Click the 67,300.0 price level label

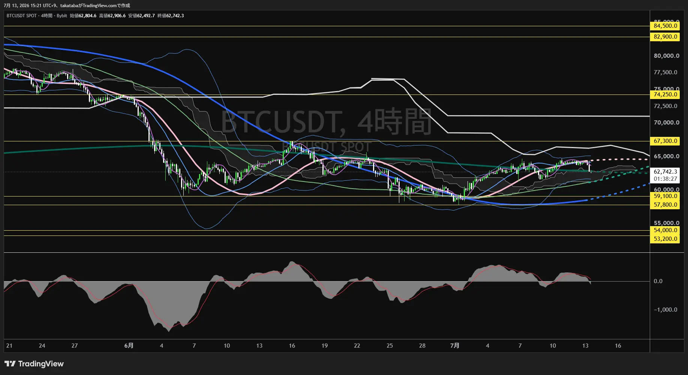pyautogui.click(x=665, y=141)
